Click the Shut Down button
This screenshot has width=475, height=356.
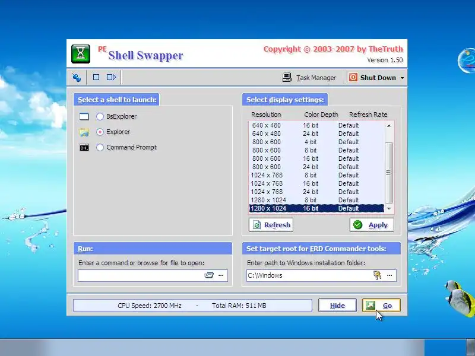[x=373, y=78]
